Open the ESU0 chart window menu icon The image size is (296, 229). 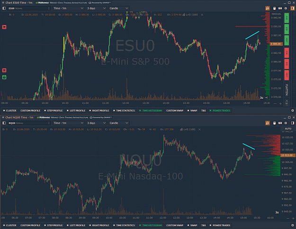(3, 3)
